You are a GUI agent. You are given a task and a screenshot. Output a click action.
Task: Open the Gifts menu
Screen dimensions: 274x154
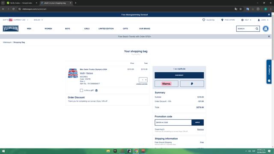[x=125, y=29]
